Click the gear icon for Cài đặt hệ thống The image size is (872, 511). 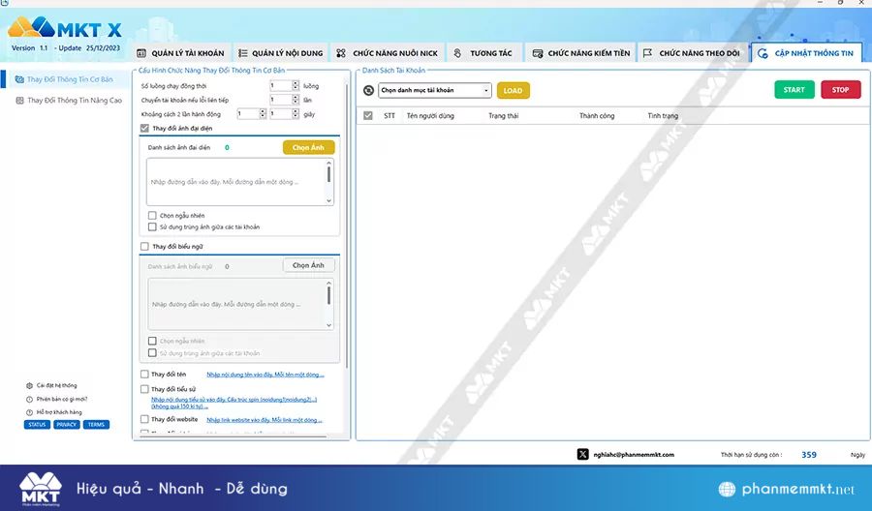coord(29,385)
